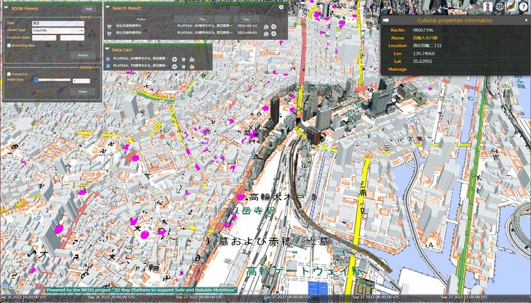This screenshot has height=303, width=531.
Task: Open the globe scene mode picker
Action: (499, 7)
